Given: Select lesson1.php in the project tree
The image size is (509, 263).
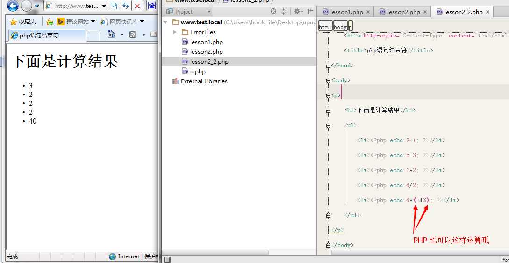Looking at the screenshot, I should pyautogui.click(x=207, y=42).
